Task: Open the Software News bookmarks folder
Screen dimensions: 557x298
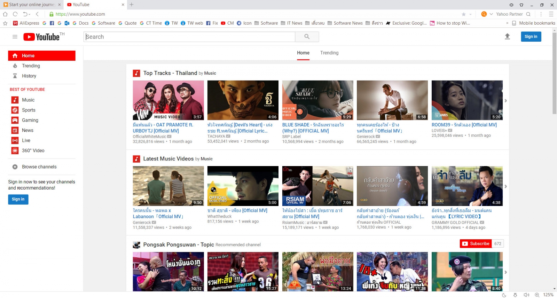Action: (345, 23)
